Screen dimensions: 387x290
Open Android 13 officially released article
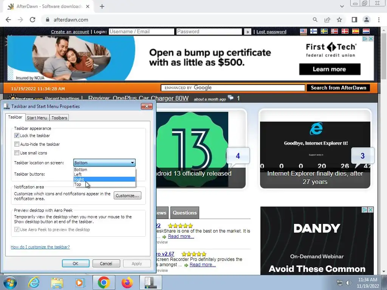tap(194, 173)
